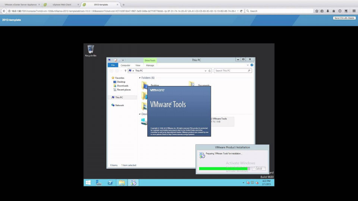This screenshot has width=358, height=201.
Task: Reload the browser page
Action: pos(241,11)
